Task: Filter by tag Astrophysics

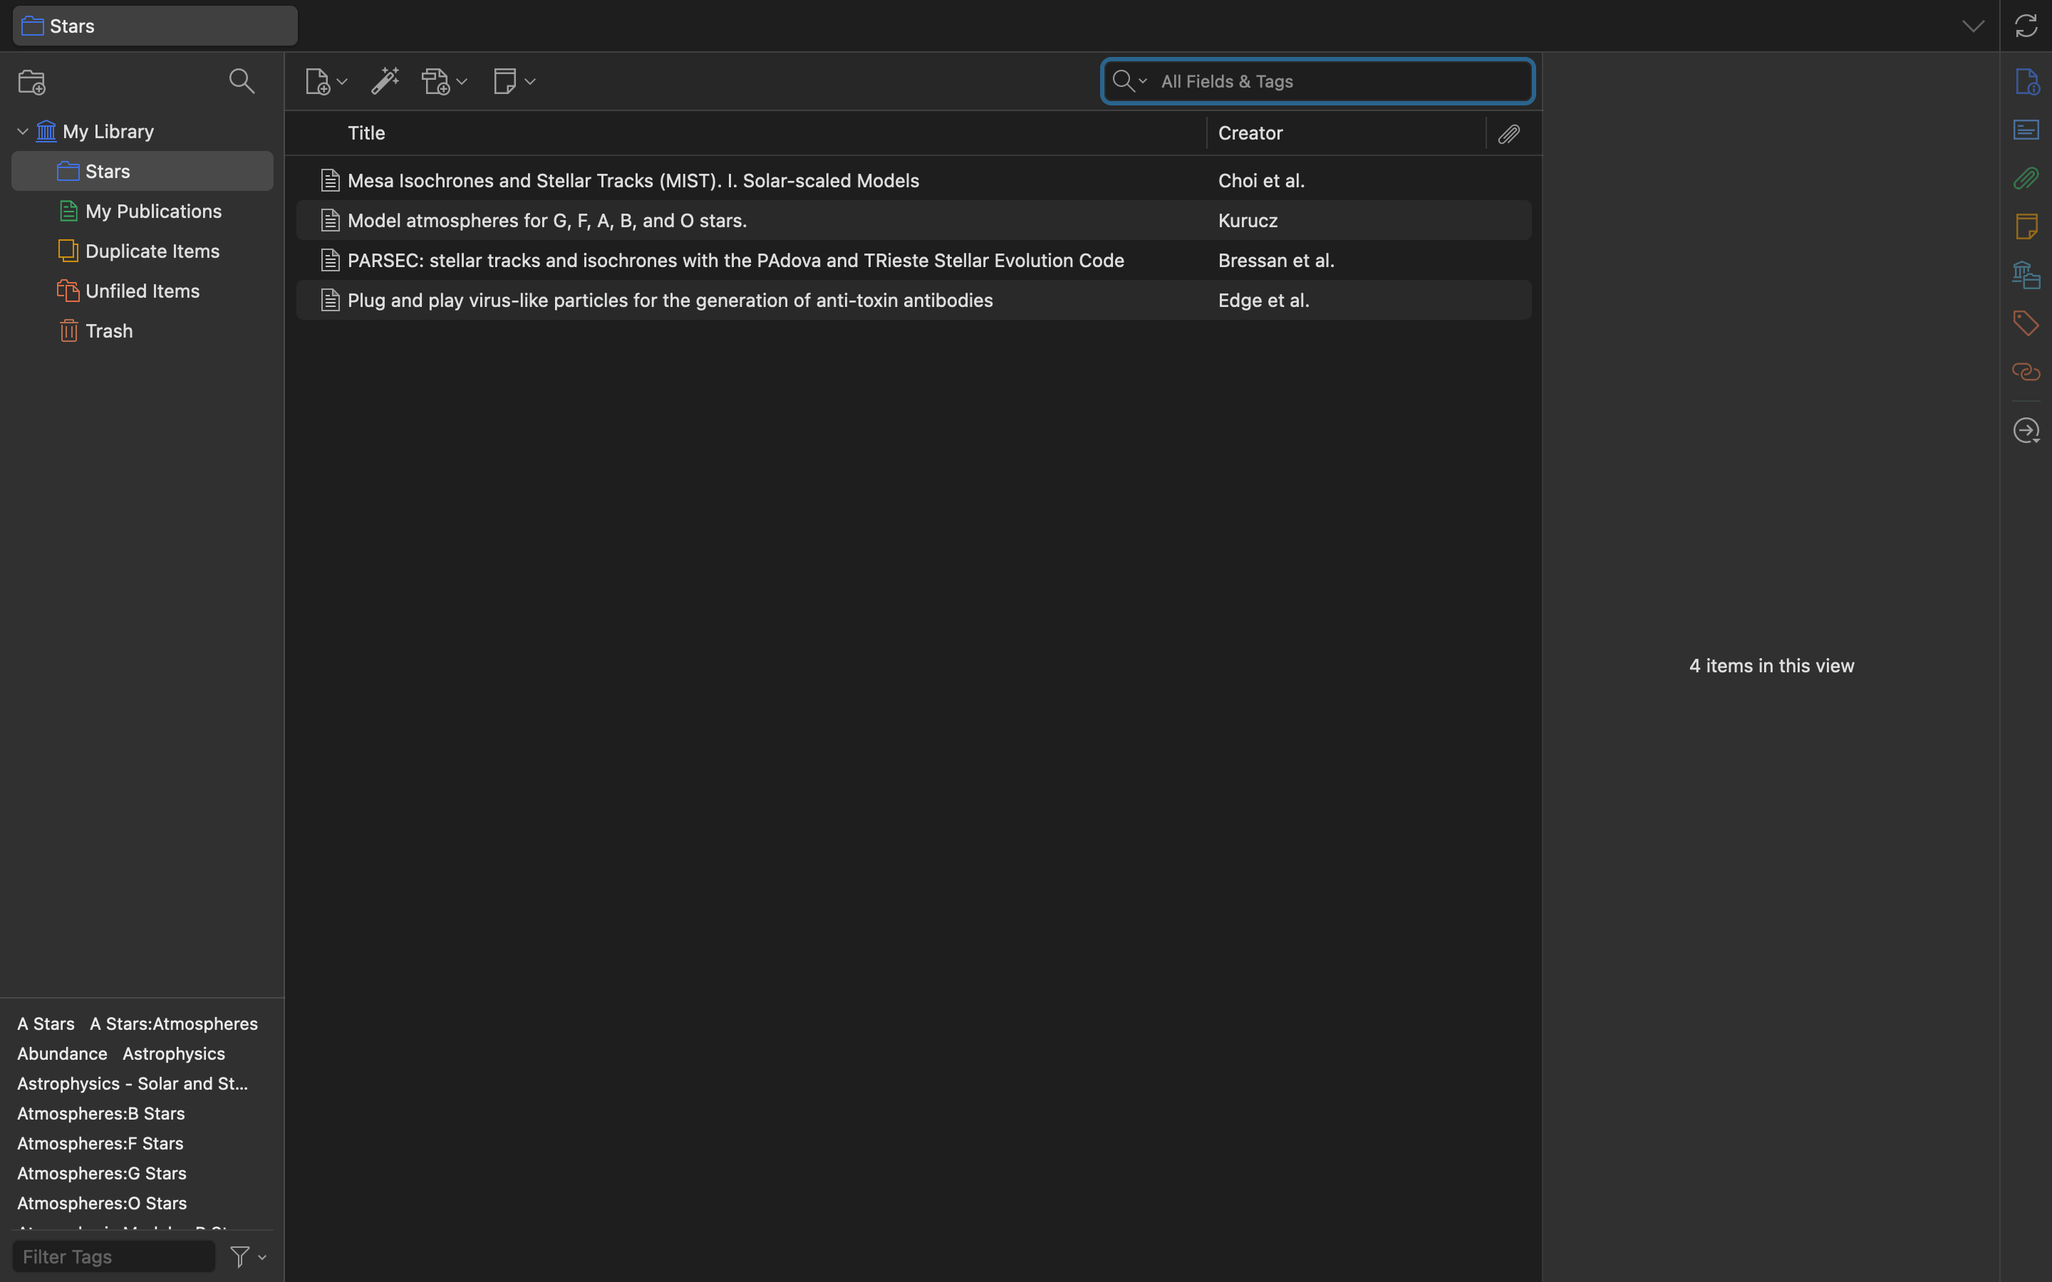Action: coord(174,1054)
